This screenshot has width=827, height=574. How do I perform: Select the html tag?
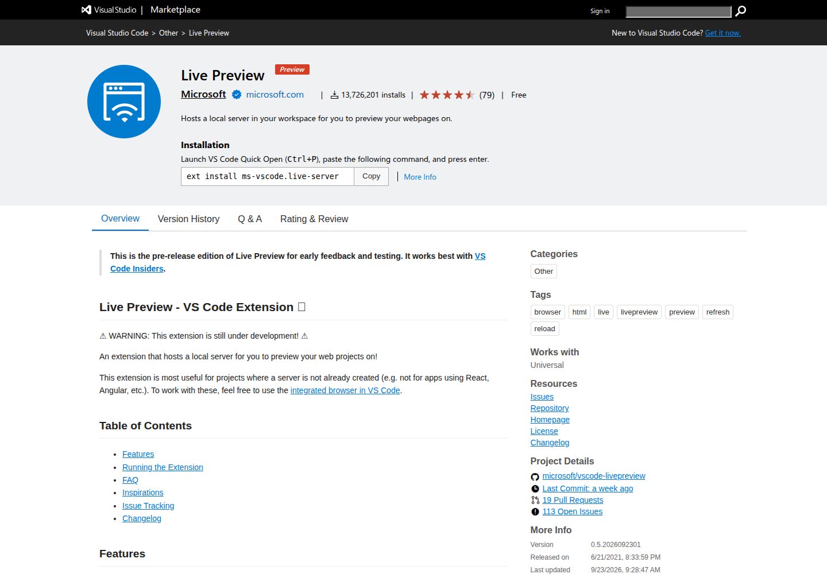[579, 312]
